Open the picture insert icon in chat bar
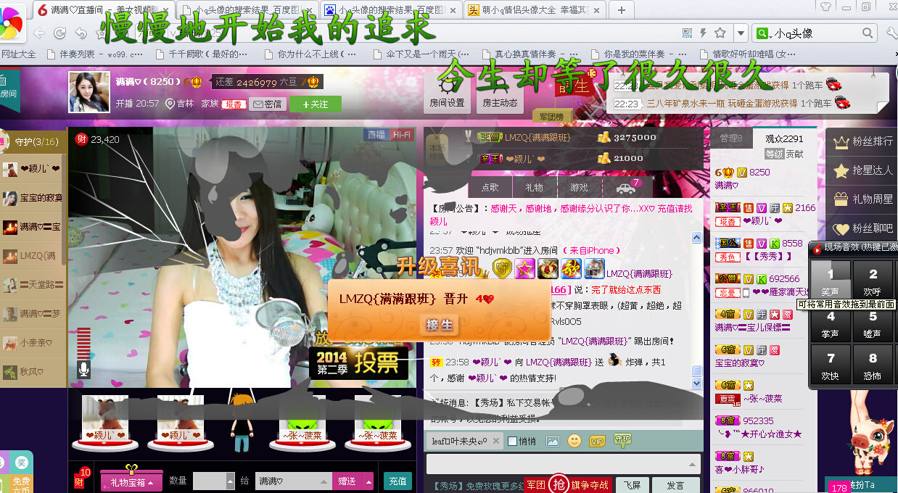898x493 pixels. (x=553, y=441)
